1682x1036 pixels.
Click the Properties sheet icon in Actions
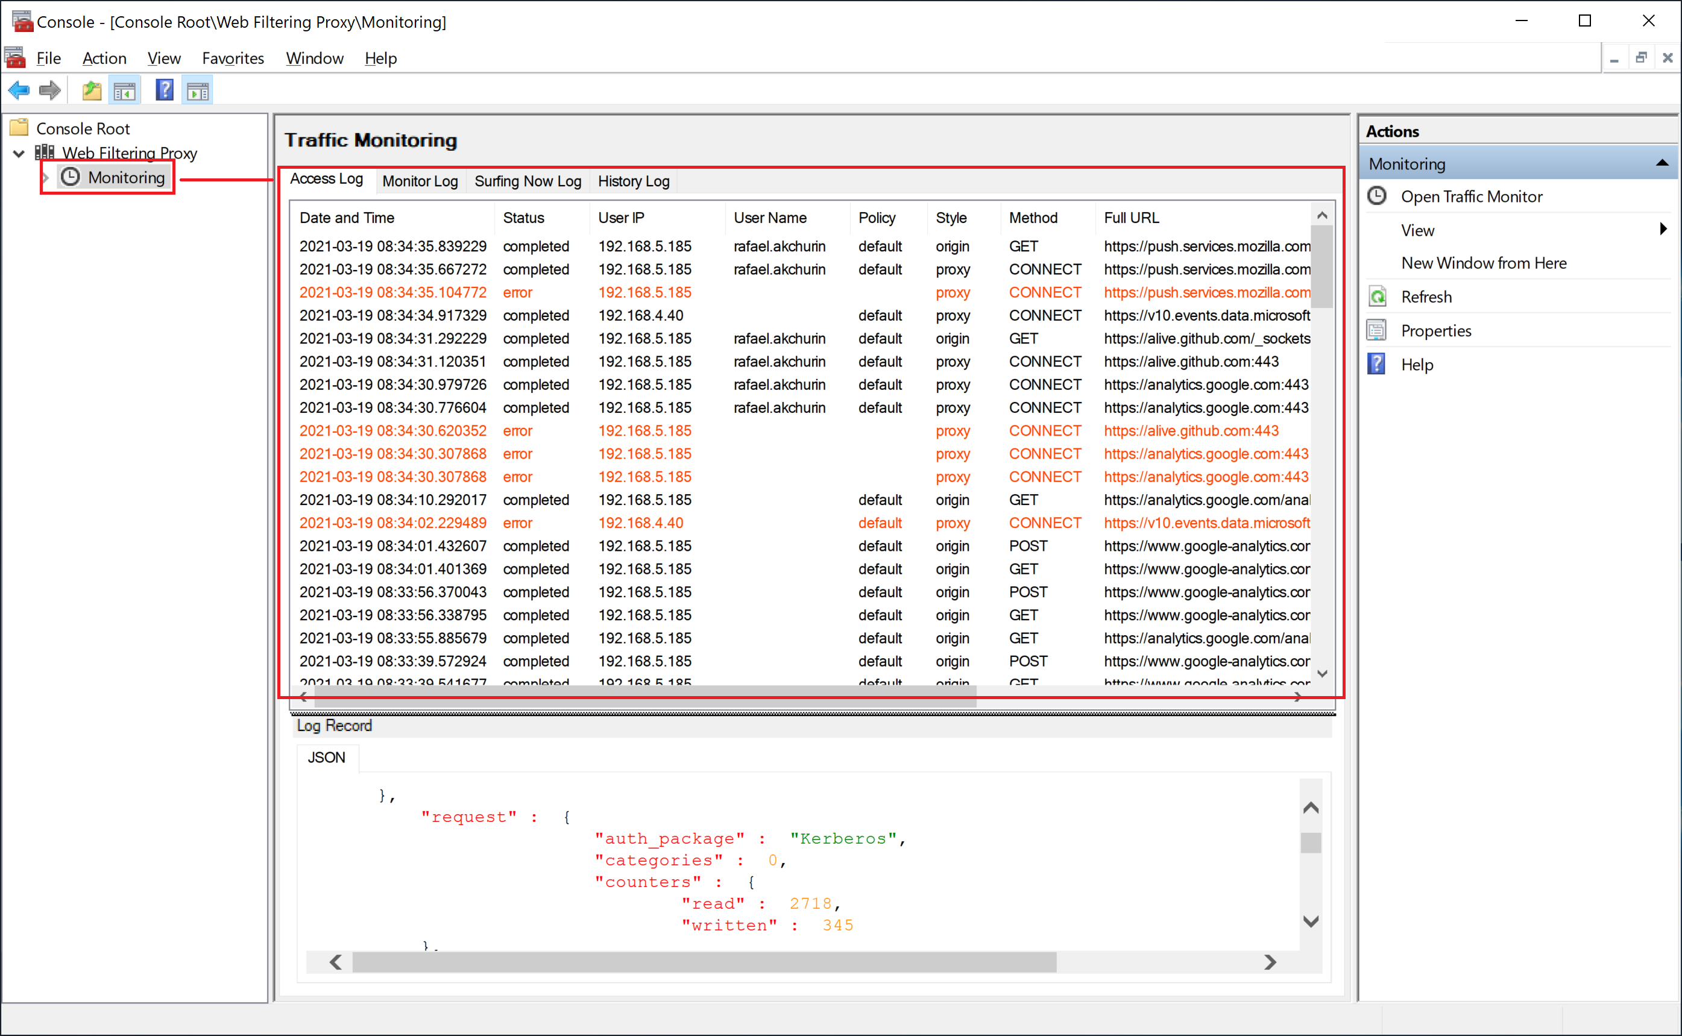(1377, 330)
